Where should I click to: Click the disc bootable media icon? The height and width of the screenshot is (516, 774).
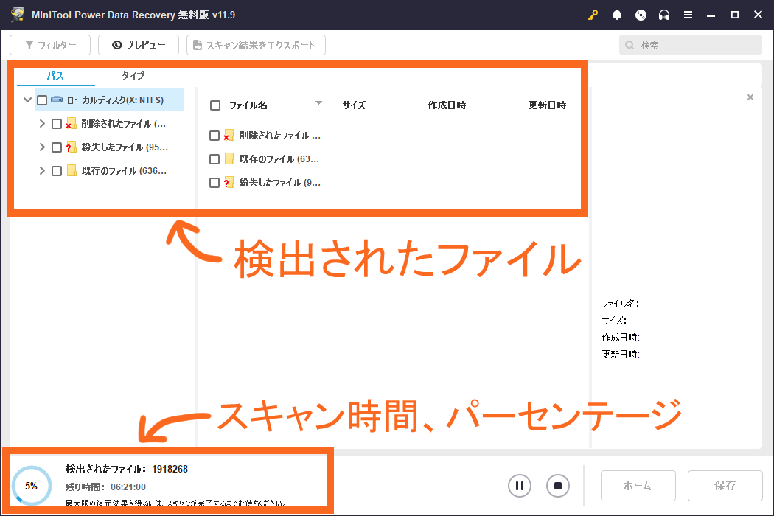tap(641, 15)
